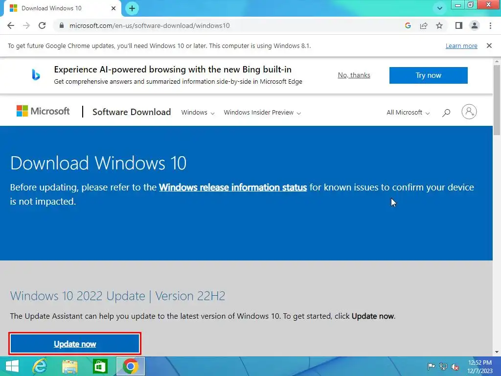
Task: Expand the Windows navigation menu
Action: 198,113
